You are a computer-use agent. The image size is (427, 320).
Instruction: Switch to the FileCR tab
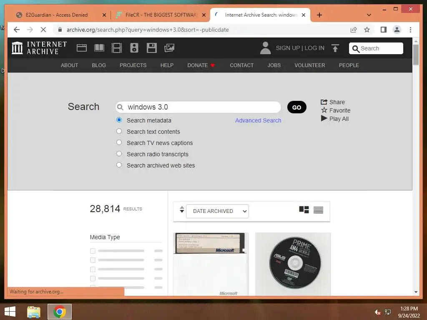[161, 15]
